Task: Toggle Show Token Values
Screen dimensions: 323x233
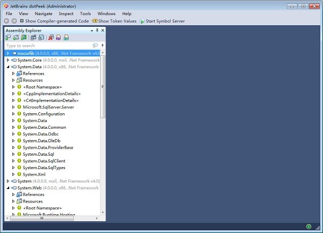Action: [114, 21]
